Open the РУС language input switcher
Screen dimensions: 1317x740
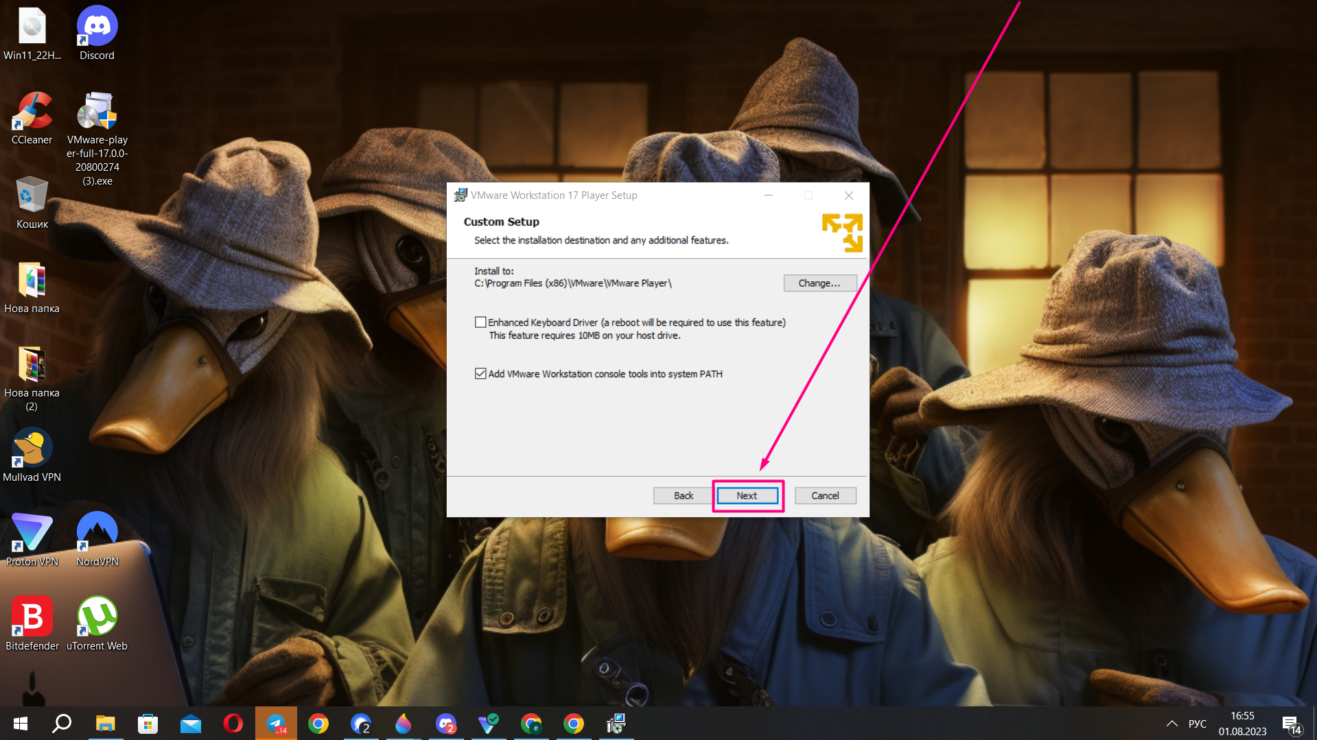click(x=1197, y=724)
